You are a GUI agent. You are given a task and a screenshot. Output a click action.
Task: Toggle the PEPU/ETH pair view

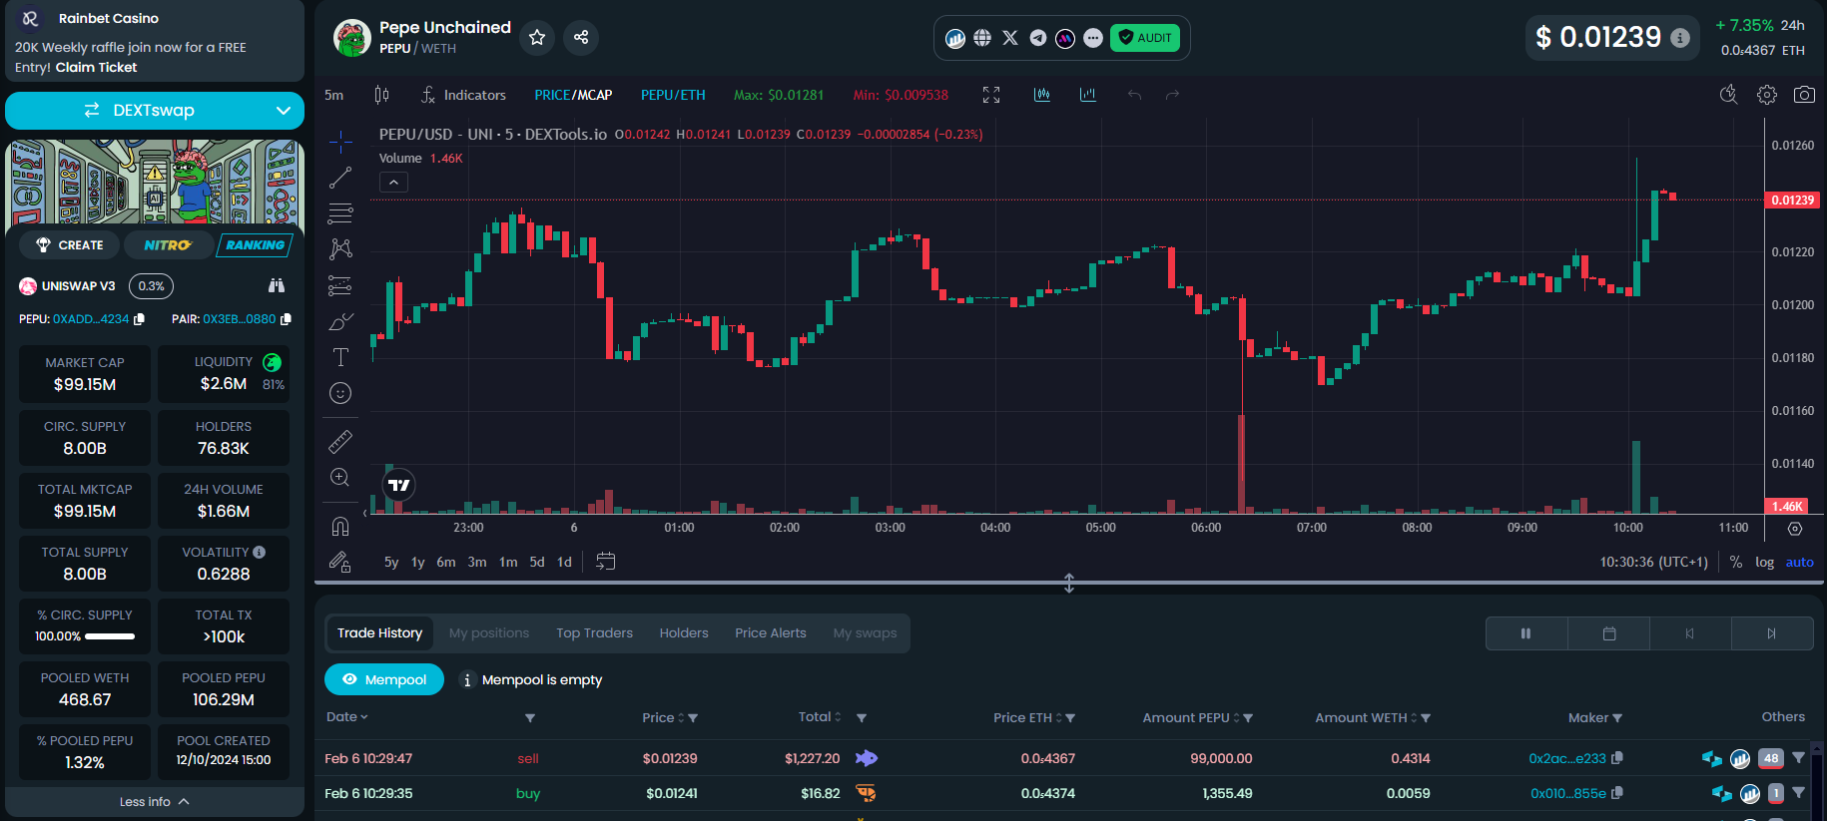[x=673, y=95]
